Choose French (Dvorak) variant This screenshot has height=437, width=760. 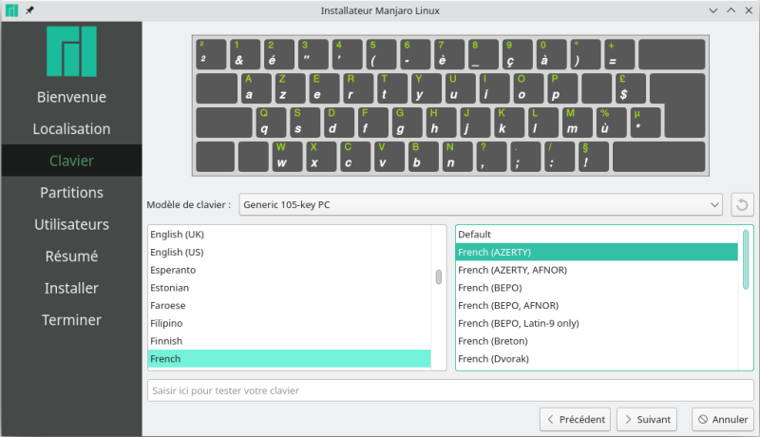point(598,358)
